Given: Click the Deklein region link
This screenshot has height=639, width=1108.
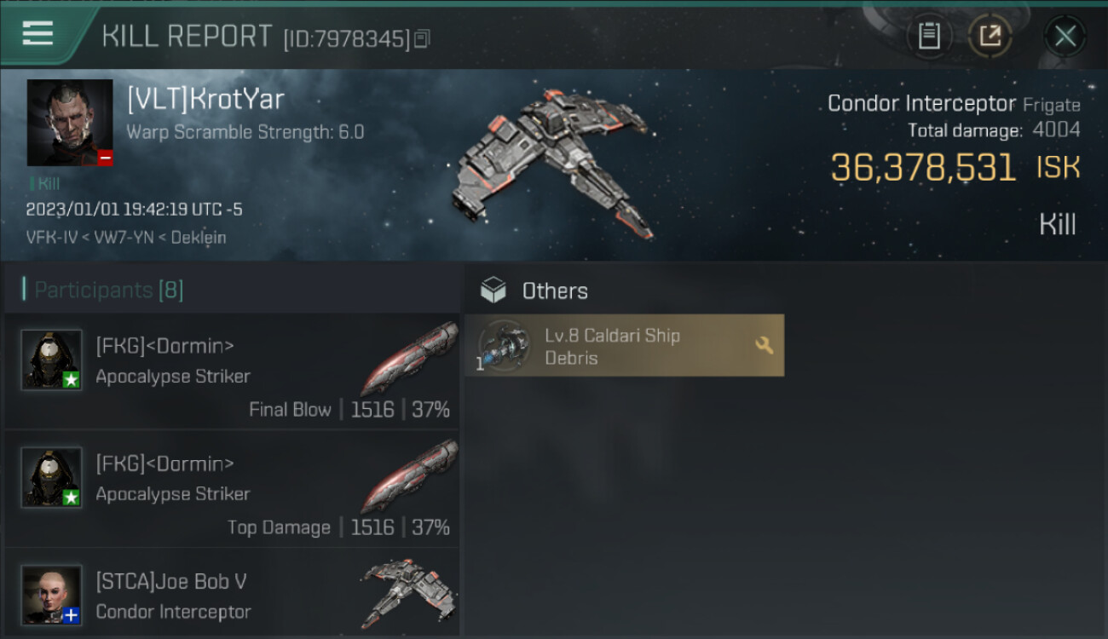Looking at the screenshot, I should 199,238.
